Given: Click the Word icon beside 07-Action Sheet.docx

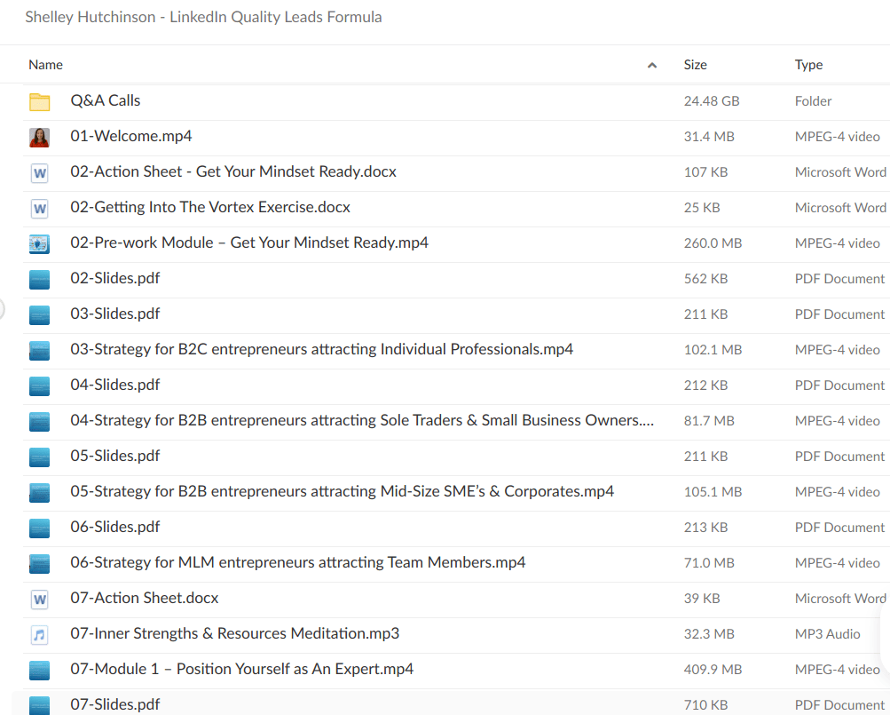Looking at the screenshot, I should 39,599.
